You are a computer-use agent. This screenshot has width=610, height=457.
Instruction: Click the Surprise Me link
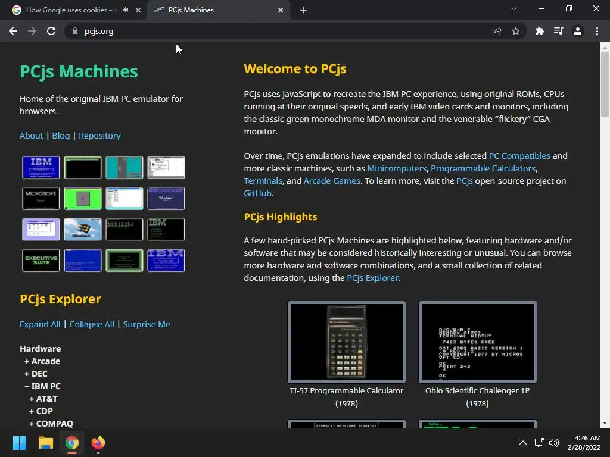coord(147,324)
